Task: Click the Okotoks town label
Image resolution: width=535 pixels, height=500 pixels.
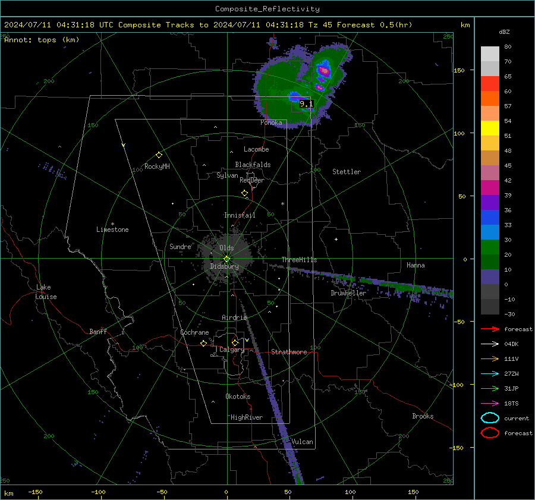Action: (x=238, y=397)
